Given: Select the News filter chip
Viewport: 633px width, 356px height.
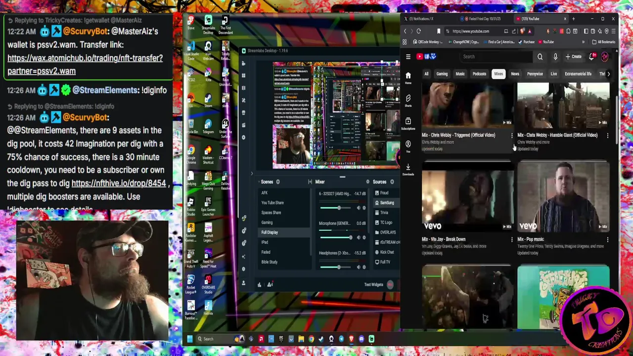Looking at the screenshot, I should (x=515, y=74).
